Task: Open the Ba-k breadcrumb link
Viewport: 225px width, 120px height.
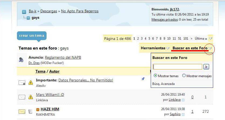Action: (x=33, y=11)
